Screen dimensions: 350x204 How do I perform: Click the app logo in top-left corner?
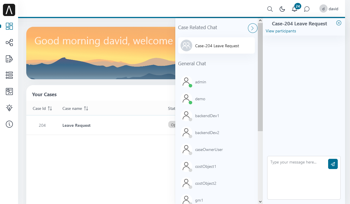(9, 10)
